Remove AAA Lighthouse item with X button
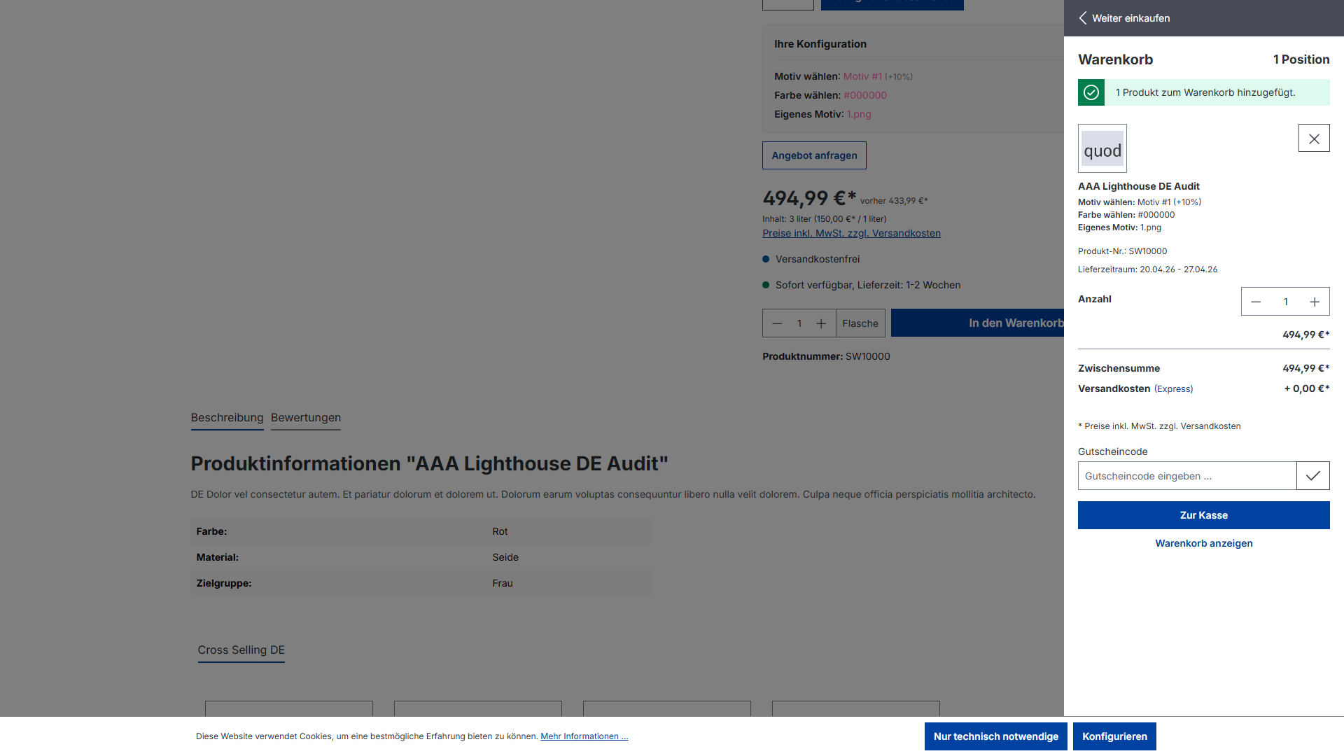Viewport: 1344px width, 756px height. click(1314, 138)
